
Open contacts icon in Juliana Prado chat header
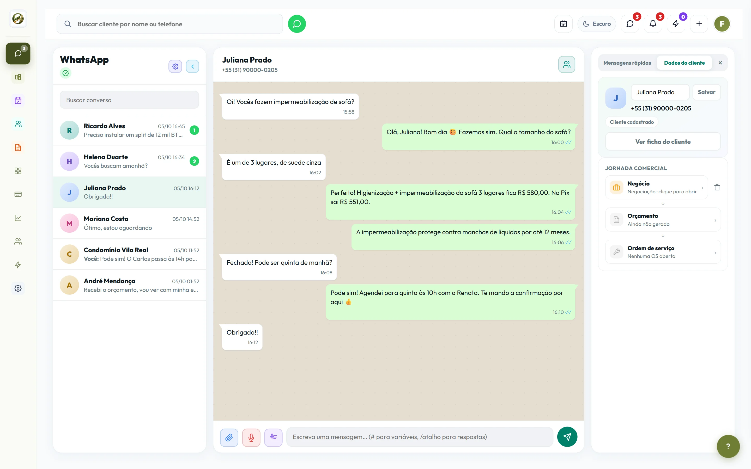click(x=567, y=65)
